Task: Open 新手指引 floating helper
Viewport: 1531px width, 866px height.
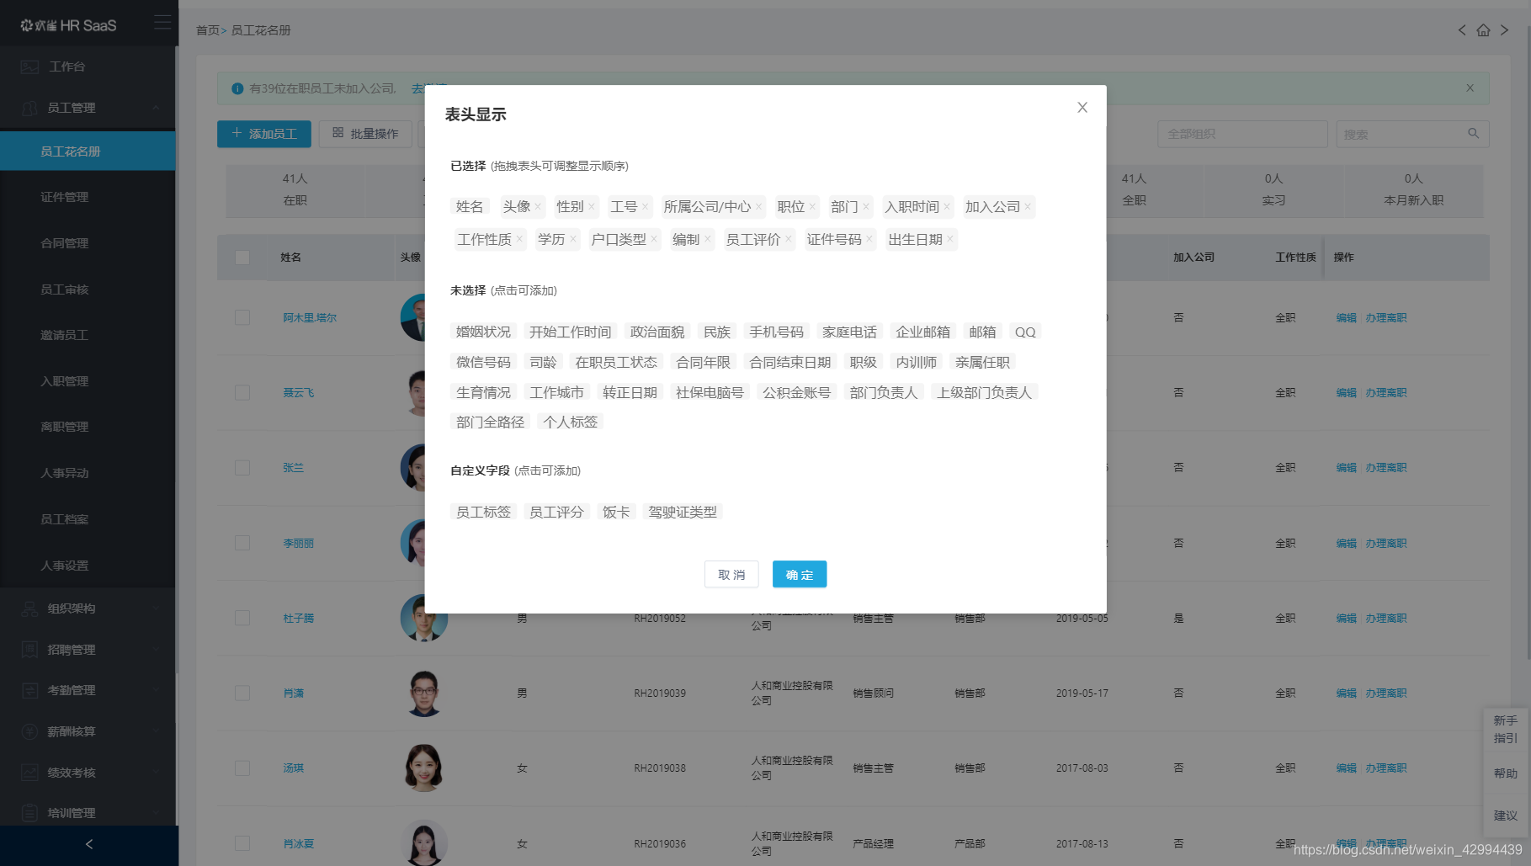Action: pos(1506,730)
